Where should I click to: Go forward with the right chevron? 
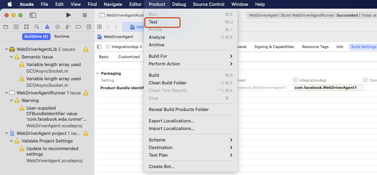tap(116, 27)
